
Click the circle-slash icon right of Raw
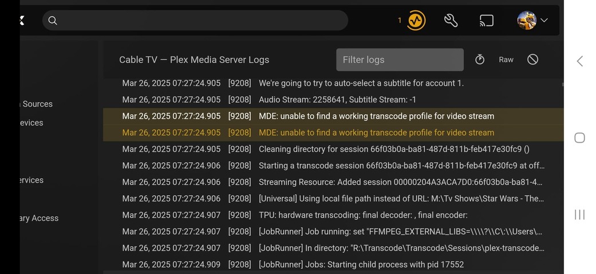click(x=532, y=59)
